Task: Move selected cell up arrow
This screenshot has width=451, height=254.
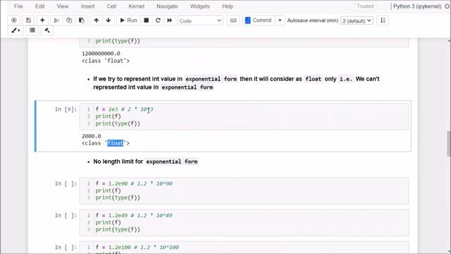Action: [x=97, y=20]
